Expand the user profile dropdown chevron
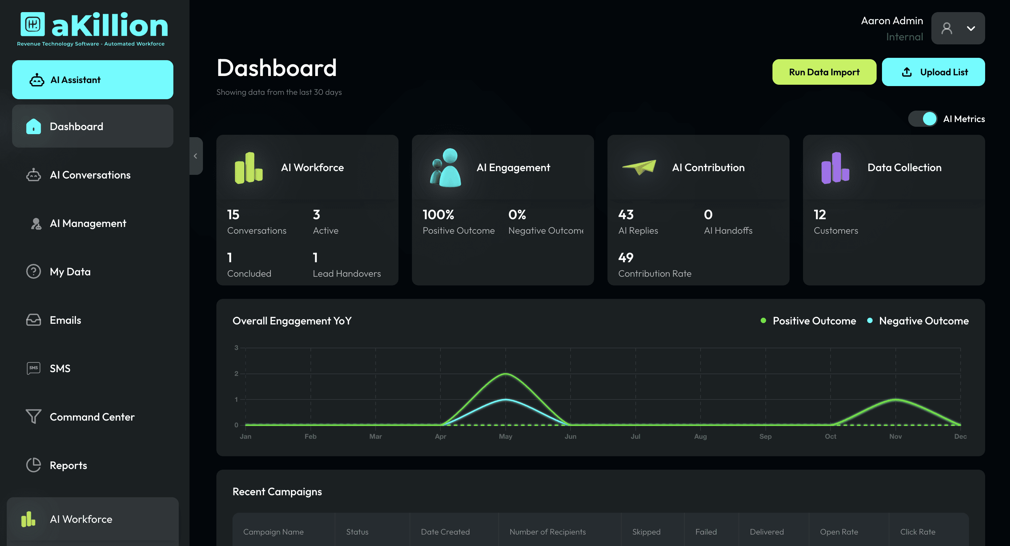The width and height of the screenshot is (1010, 546). pyautogui.click(x=971, y=28)
